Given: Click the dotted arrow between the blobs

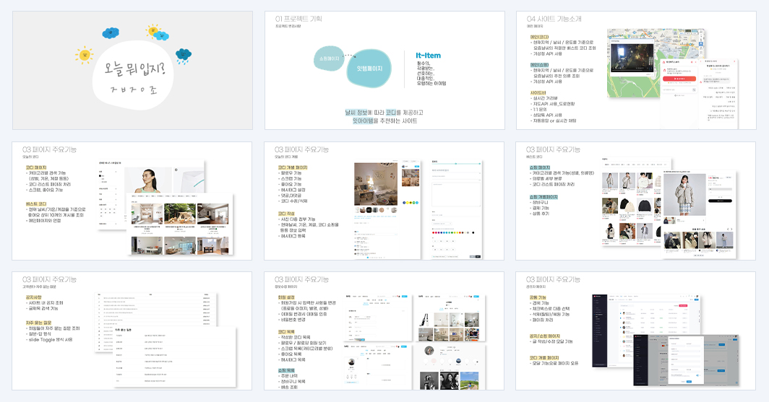Looking at the screenshot, I should coord(350,56).
